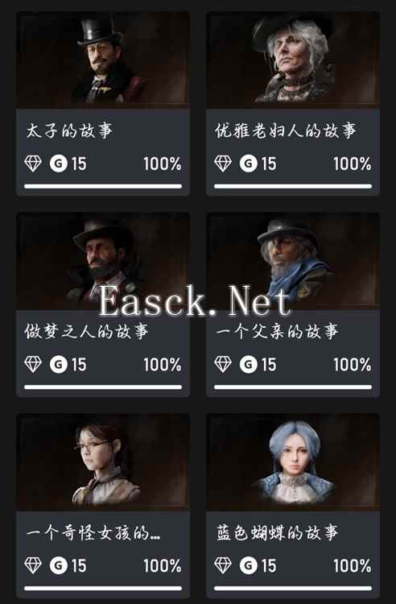396x604 pixels.
Task: Click the G gamerscore icon under 一个父亲的故事
Action: coord(248,364)
